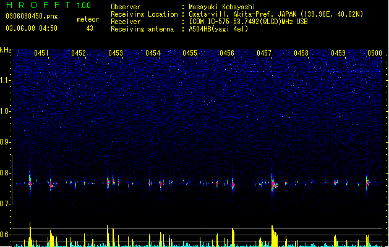Click the 0454 time marker
This screenshot has height=247, width=389.
pos(153,53)
